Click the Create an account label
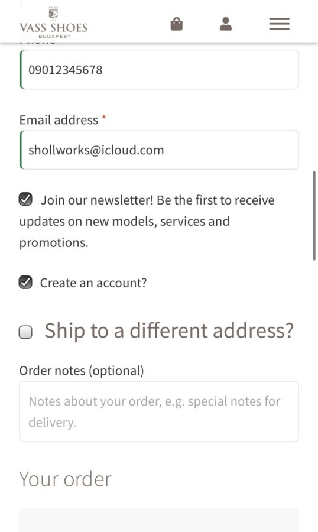The image size is (318, 532). (93, 283)
